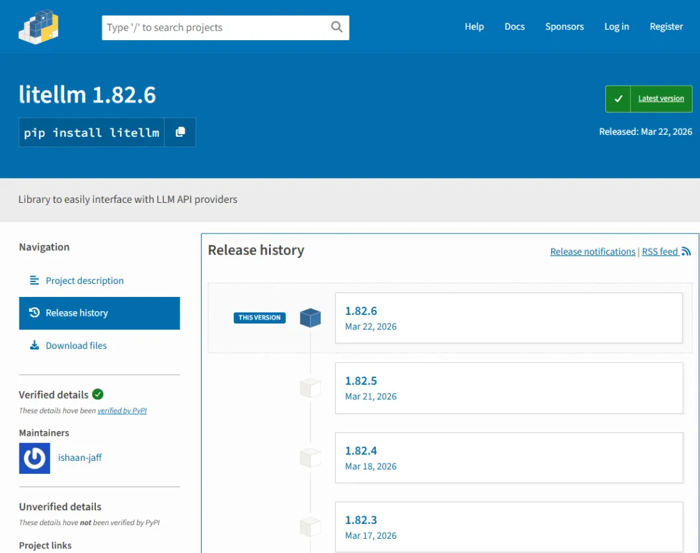Open the Download files tab
The image size is (700, 553).
tap(99, 346)
